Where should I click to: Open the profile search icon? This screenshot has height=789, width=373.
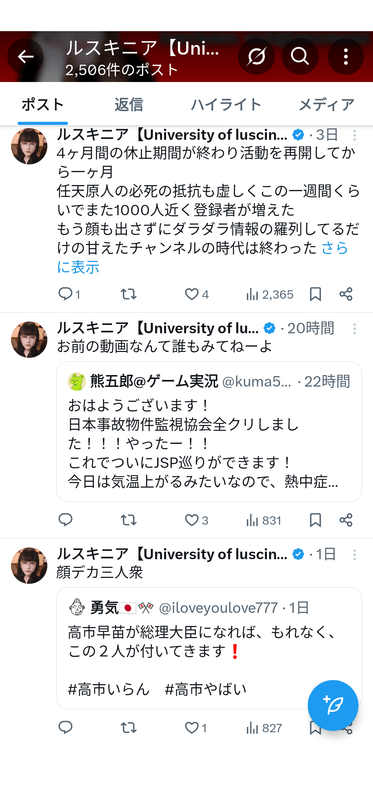click(300, 57)
